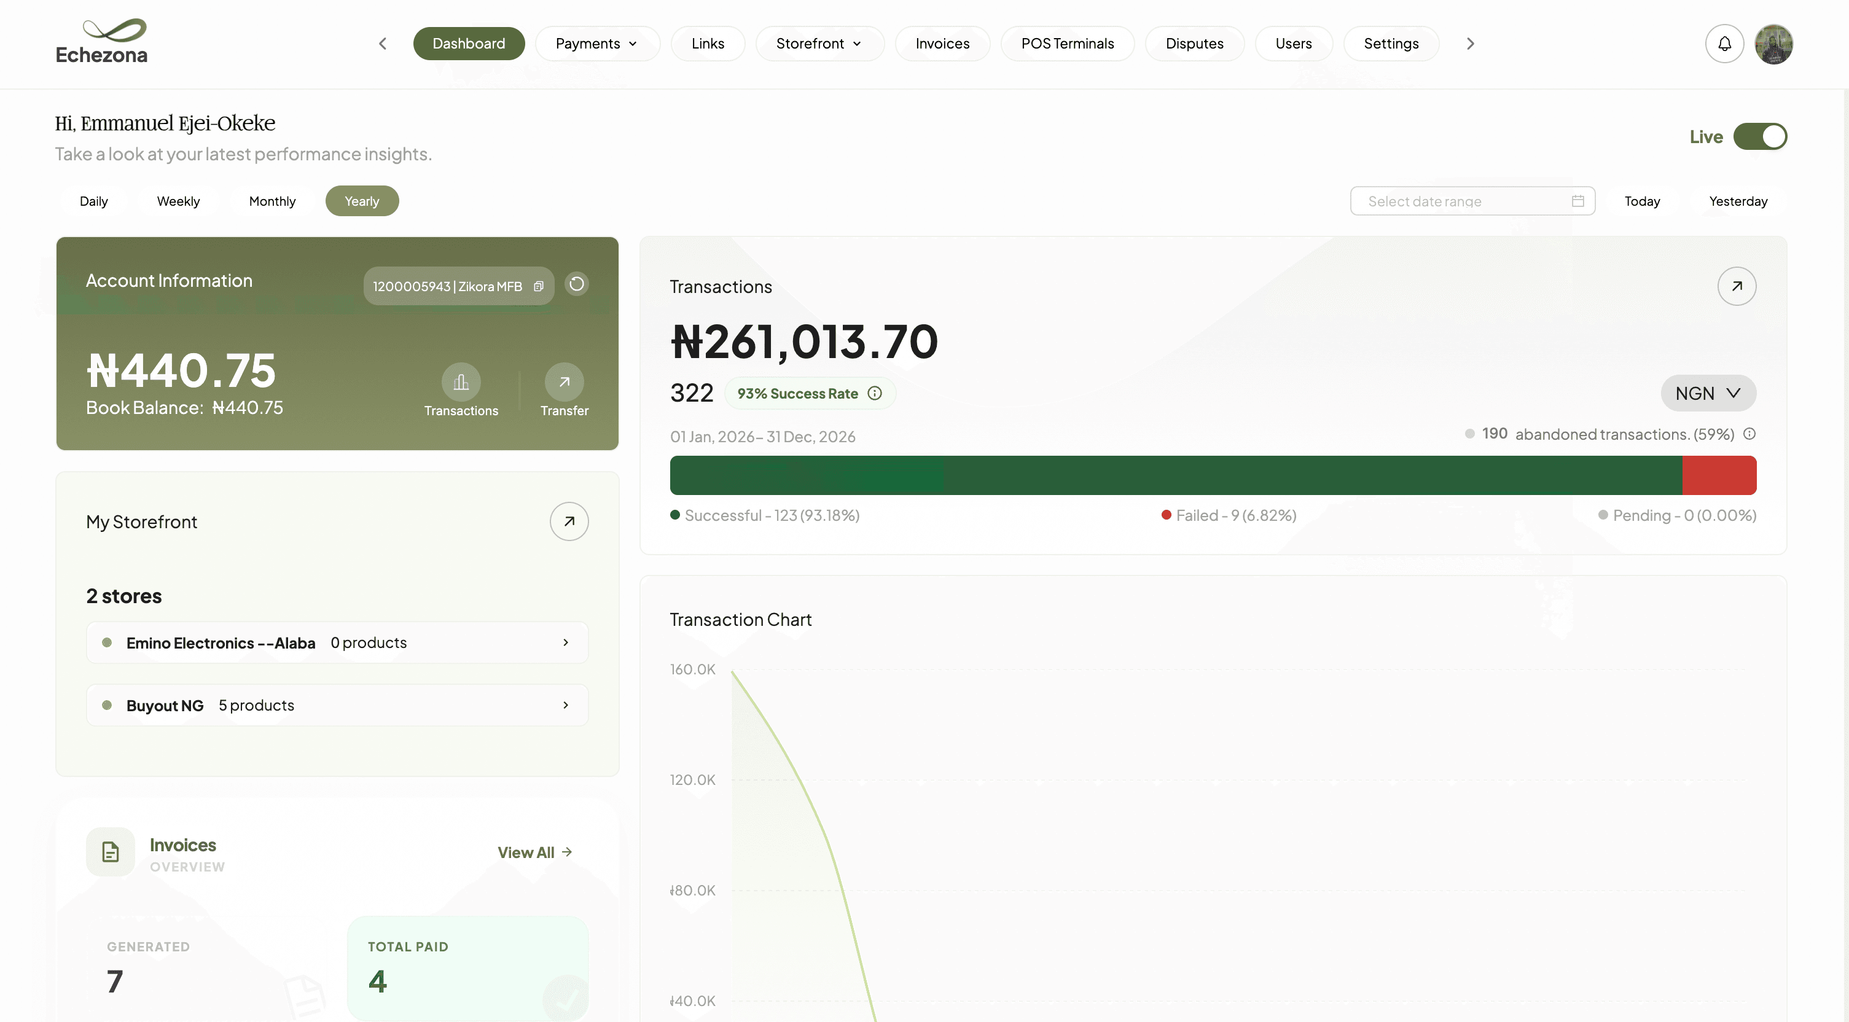Open My Storefront via its arrow icon
The width and height of the screenshot is (1849, 1022).
[568, 521]
